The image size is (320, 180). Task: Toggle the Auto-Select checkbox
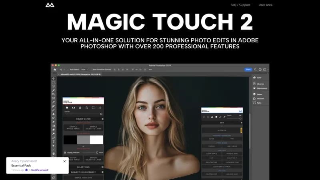coord(68,70)
